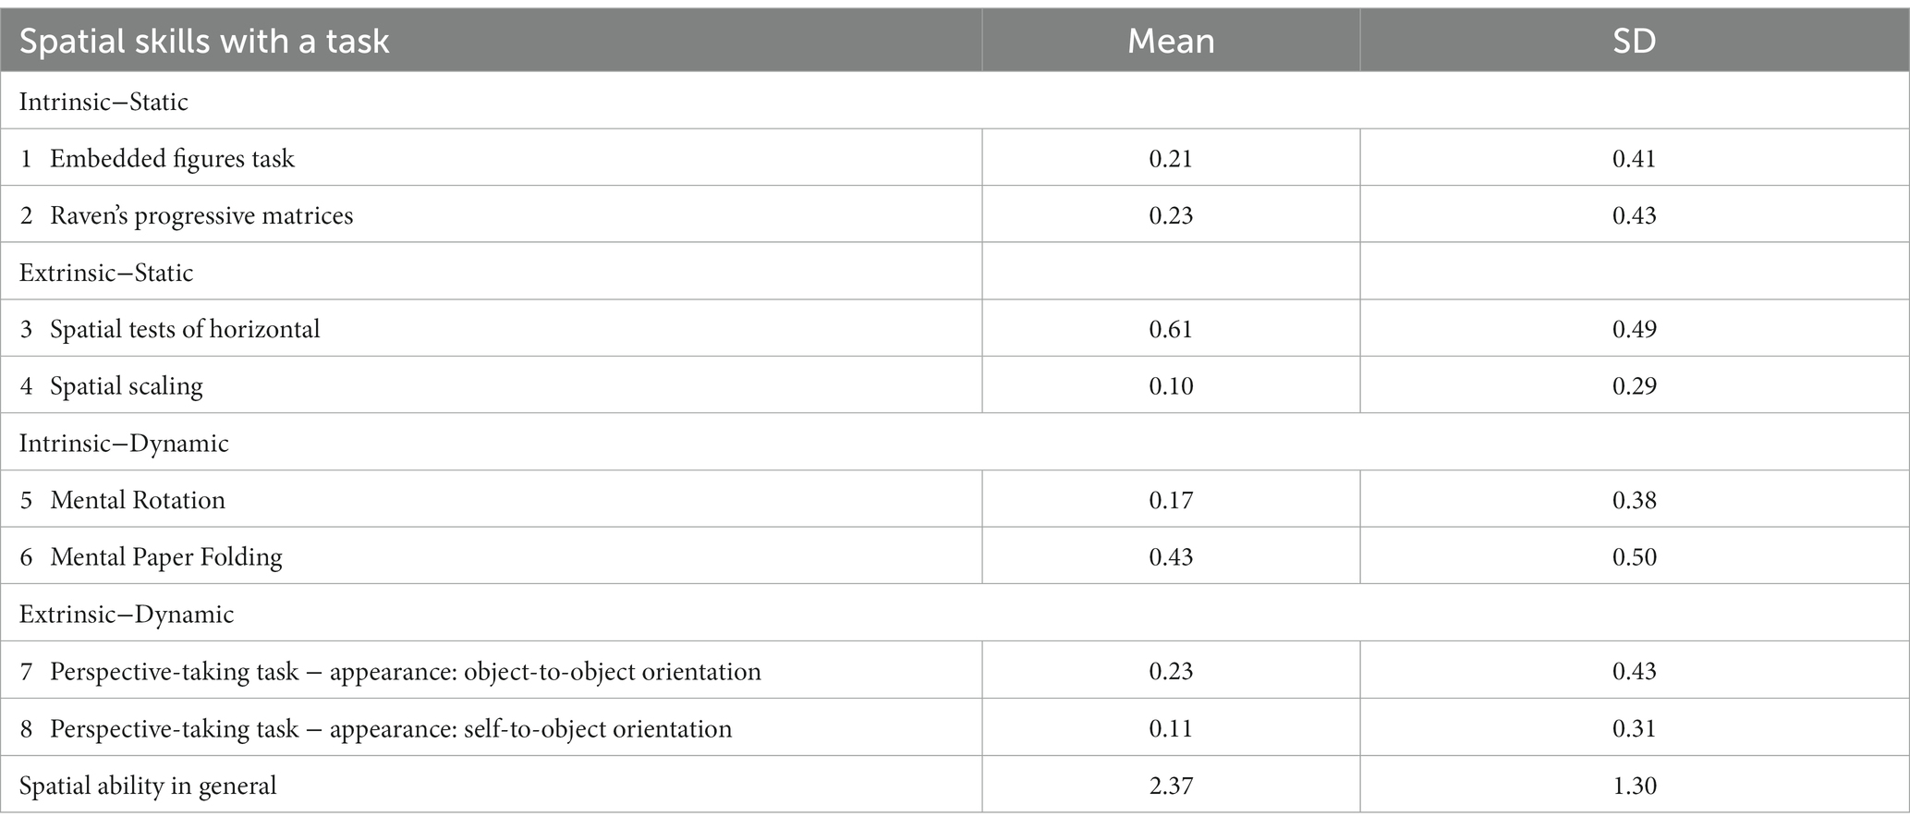Select the SD value 0.43 for Raven's matrices
The width and height of the screenshot is (1910, 829).
(1634, 215)
